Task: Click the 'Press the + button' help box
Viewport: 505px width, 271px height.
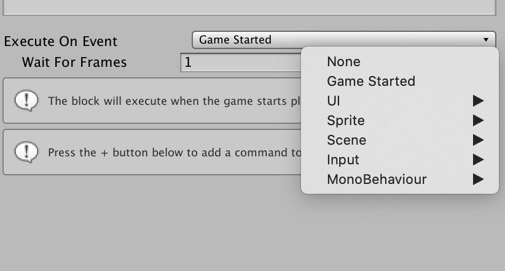Action: [x=152, y=153]
